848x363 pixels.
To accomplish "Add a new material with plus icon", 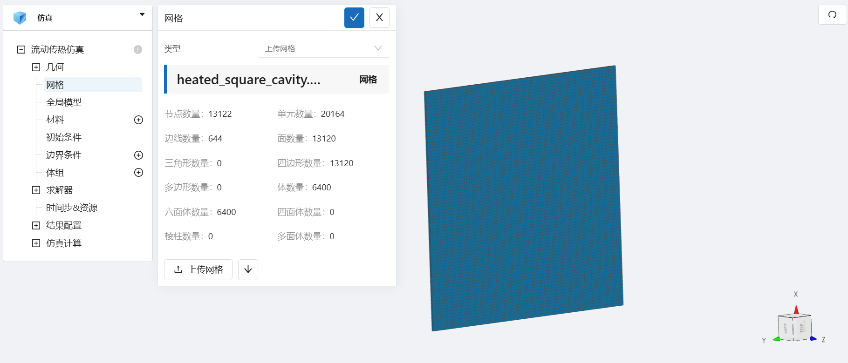I will tap(138, 120).
